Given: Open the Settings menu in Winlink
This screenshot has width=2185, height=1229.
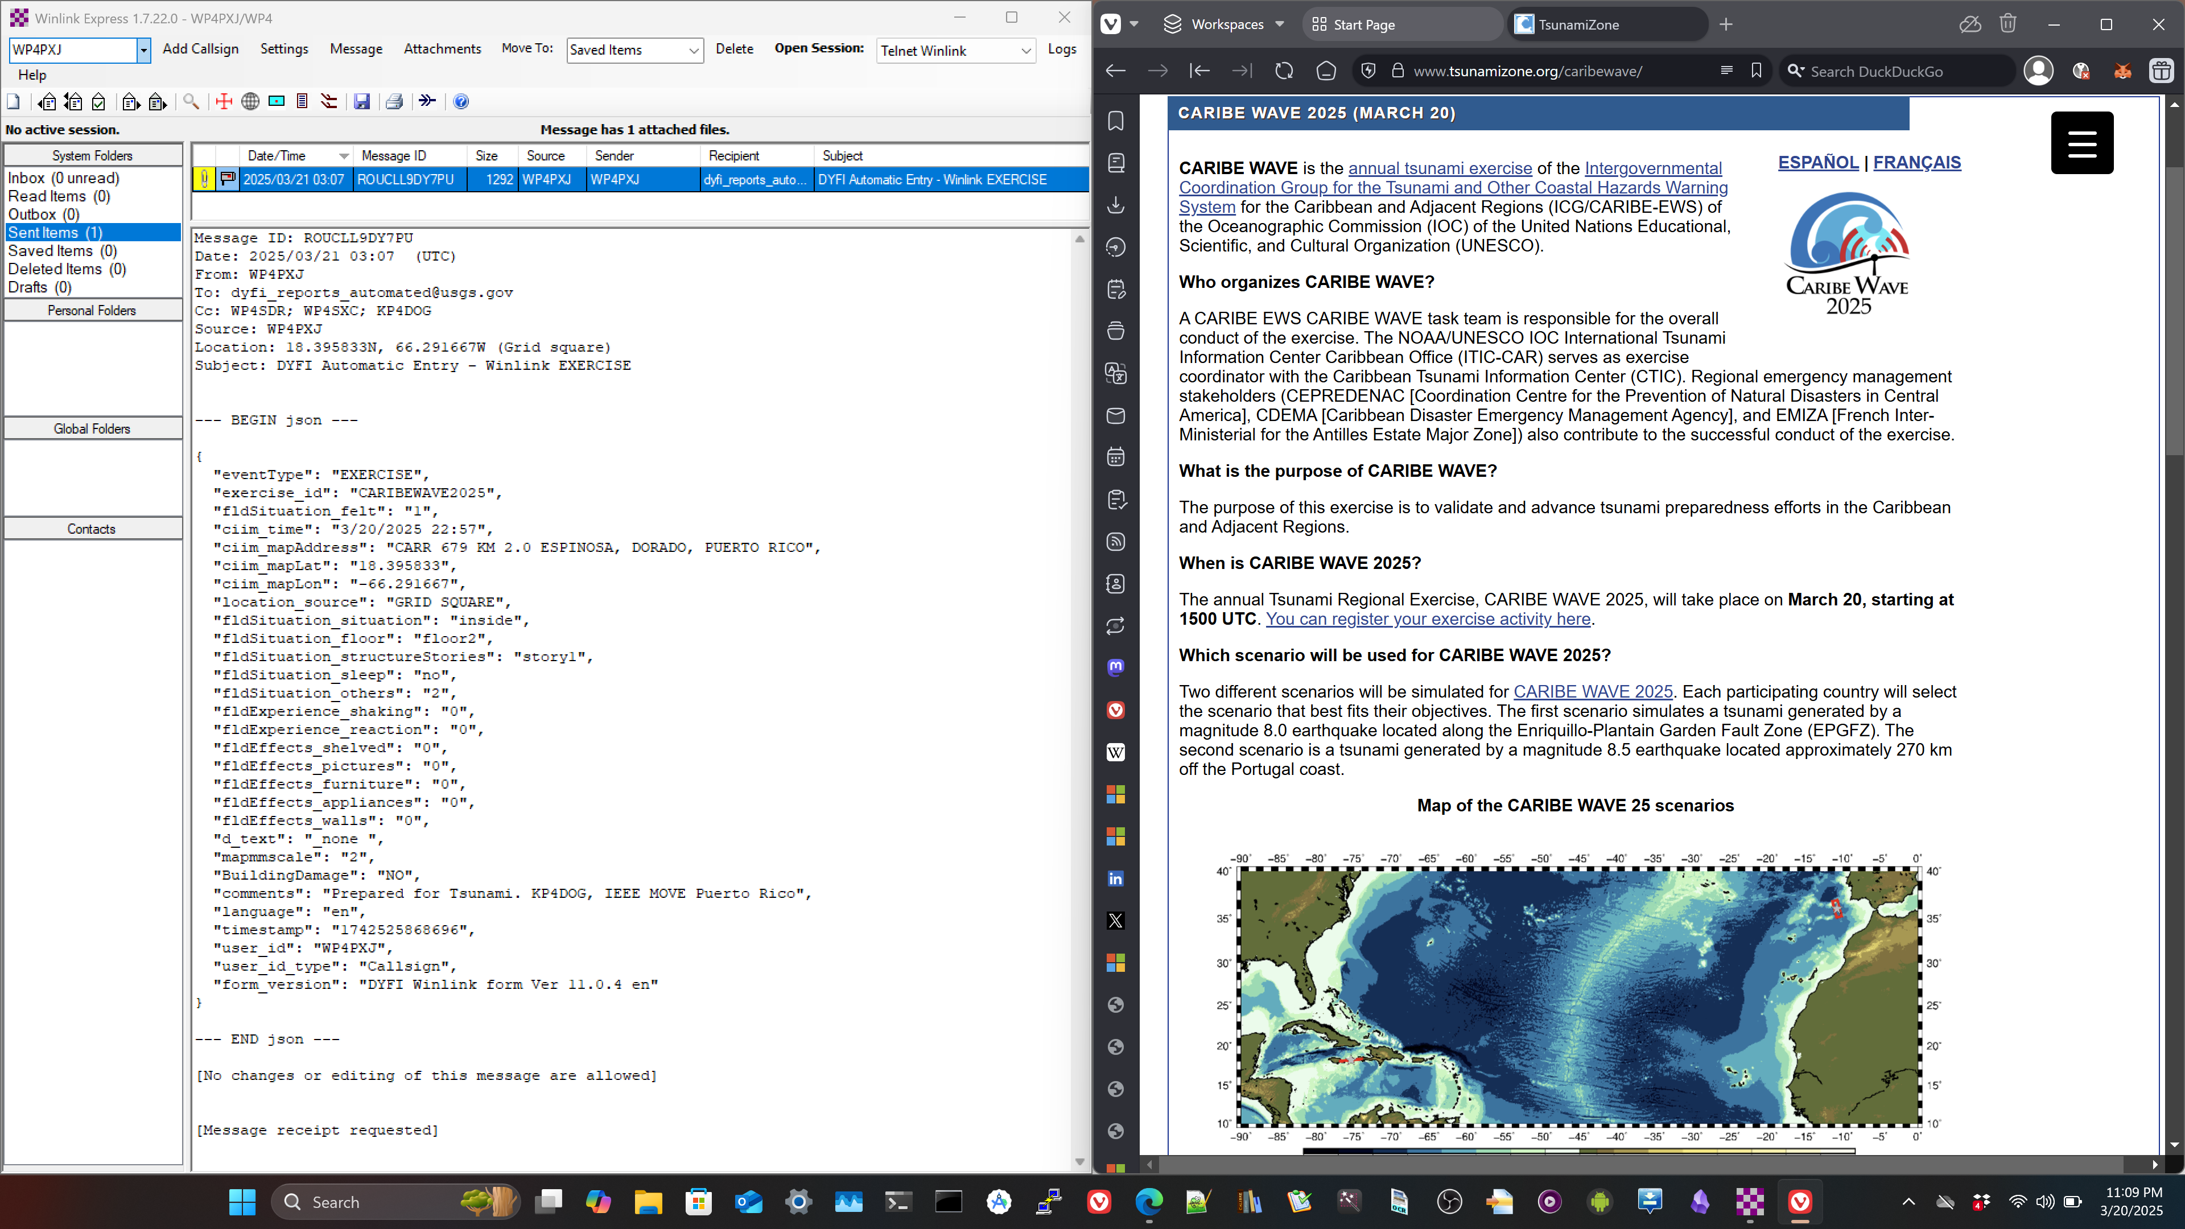Looking at the screenshot, I should coord(284,49).
